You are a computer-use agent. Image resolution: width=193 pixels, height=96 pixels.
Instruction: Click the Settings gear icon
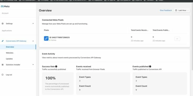pos(3,23)
